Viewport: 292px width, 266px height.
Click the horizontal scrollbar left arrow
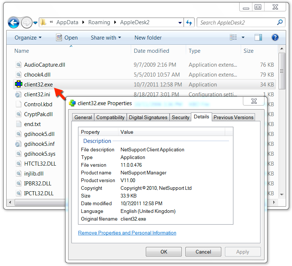10,202
